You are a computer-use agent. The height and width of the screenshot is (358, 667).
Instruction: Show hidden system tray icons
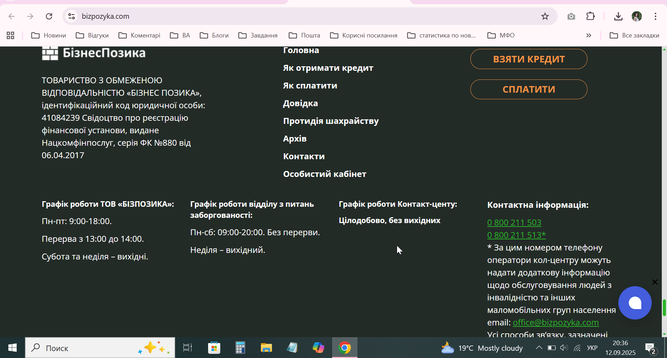pos(539,348)
